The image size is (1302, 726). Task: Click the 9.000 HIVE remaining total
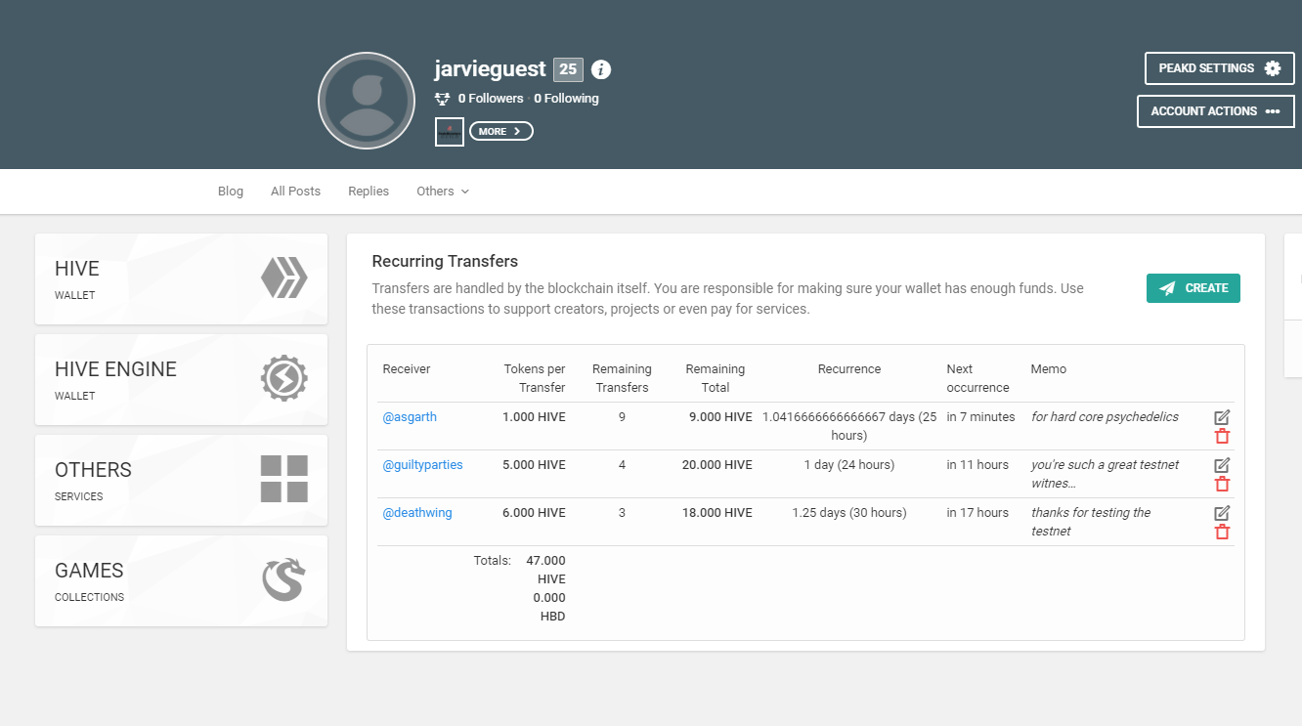click(x=721, y=417)
